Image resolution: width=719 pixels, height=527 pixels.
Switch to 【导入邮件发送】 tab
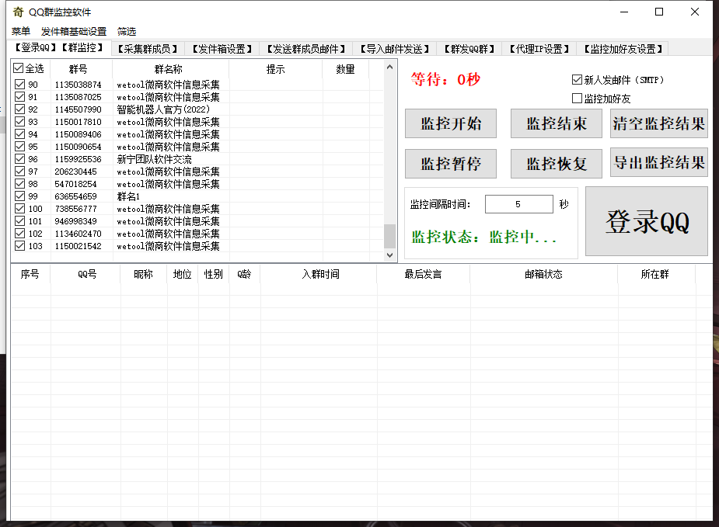tap(394, 49)
